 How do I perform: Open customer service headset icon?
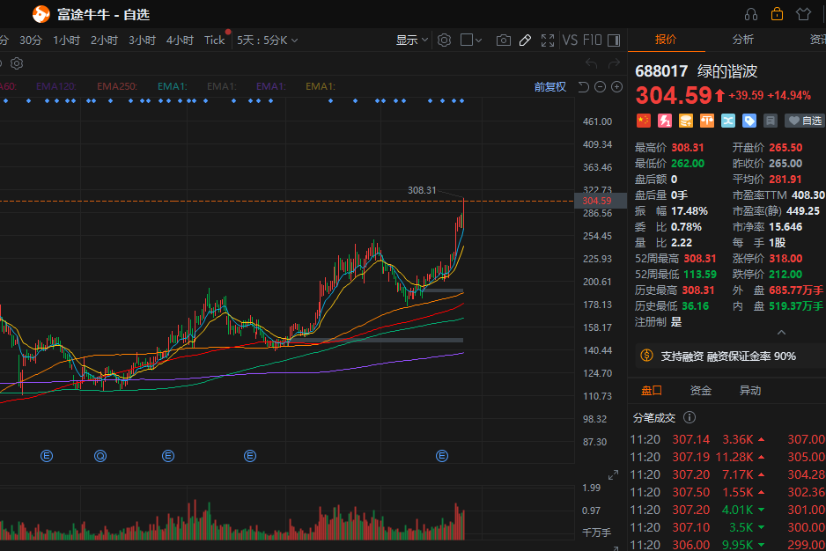click(751, 14)
